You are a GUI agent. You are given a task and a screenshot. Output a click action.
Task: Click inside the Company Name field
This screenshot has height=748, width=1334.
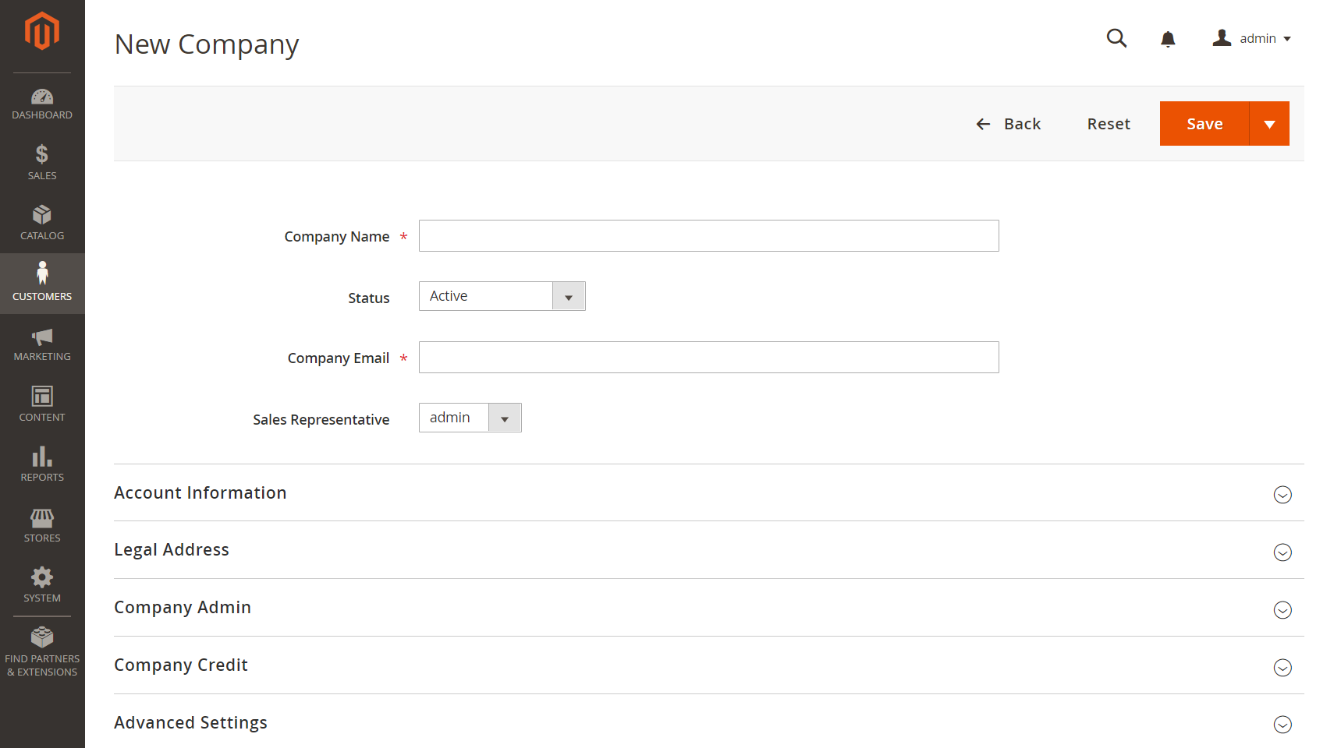tap(708, 235)
